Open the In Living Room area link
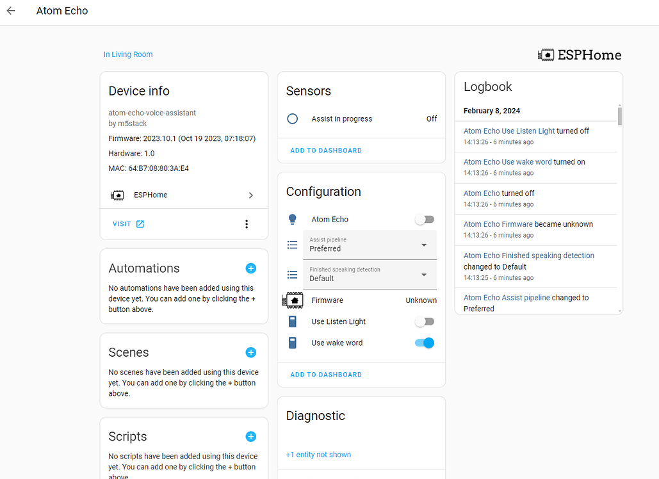This screenshot has width=659, height=479. 128,54
